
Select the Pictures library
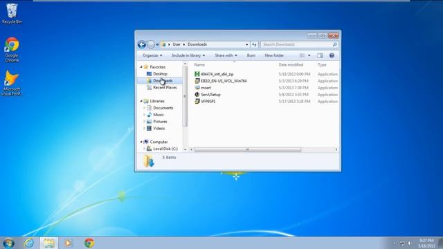tap(160, 122)
